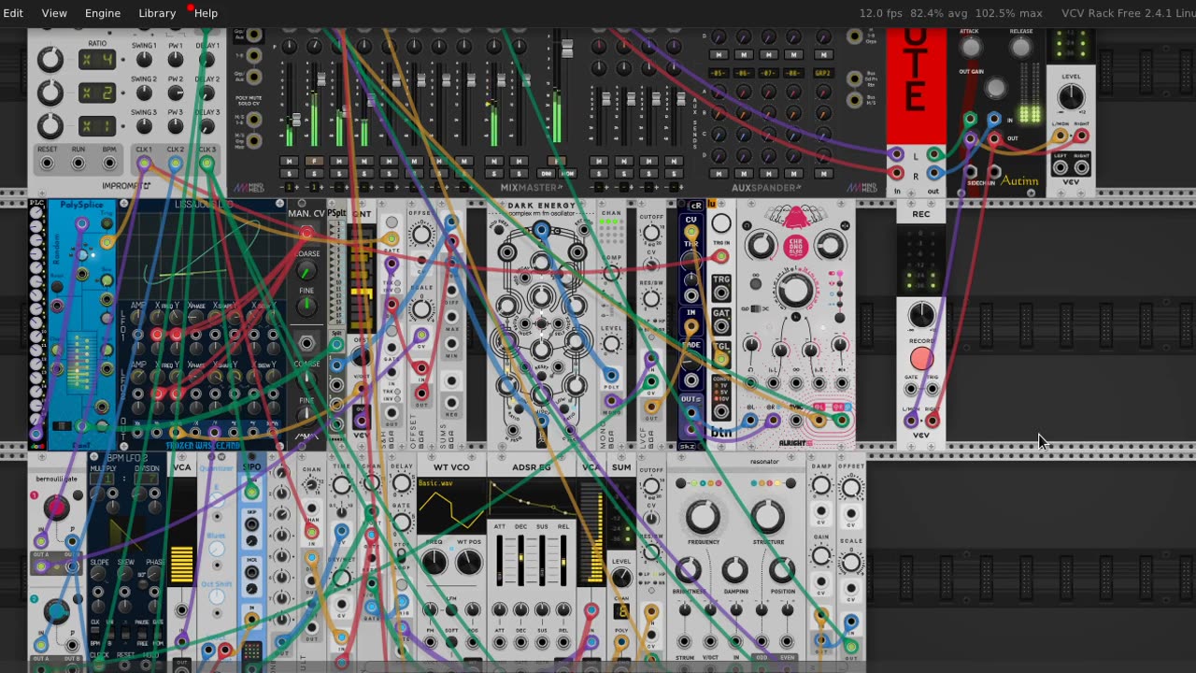
Task: Click the FREQ knob on WT VCO
Action: click(434, 563)
